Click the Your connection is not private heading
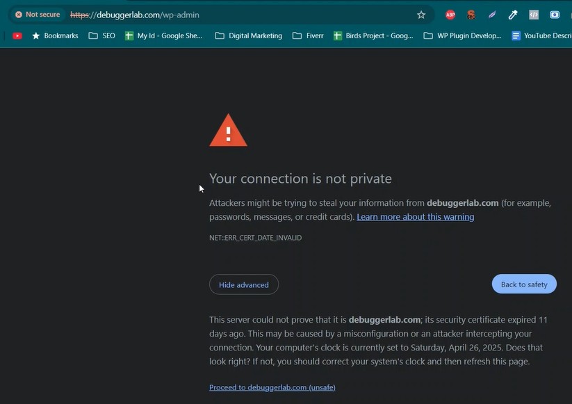The height and width of the screenshot is (404, 572). pyautogui.click(x=300, y=179)
